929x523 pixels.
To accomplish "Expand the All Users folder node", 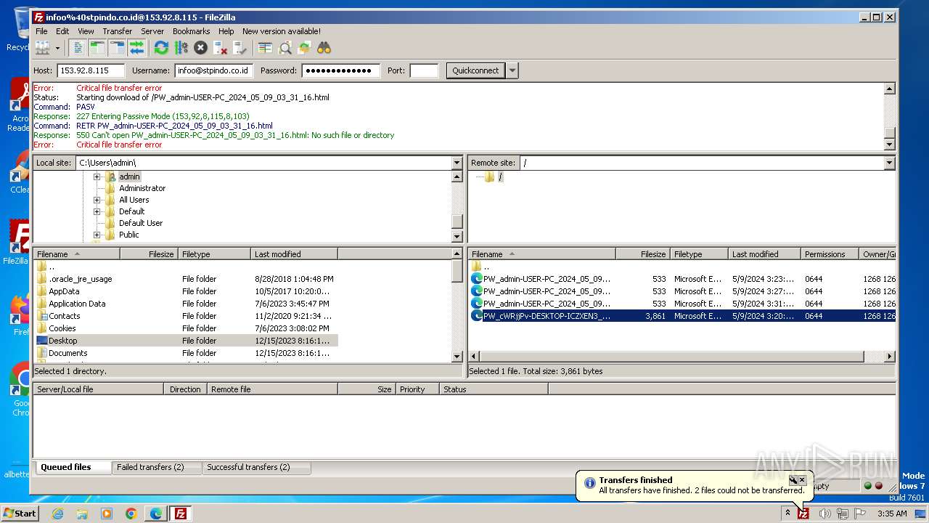I will [97, 200].
